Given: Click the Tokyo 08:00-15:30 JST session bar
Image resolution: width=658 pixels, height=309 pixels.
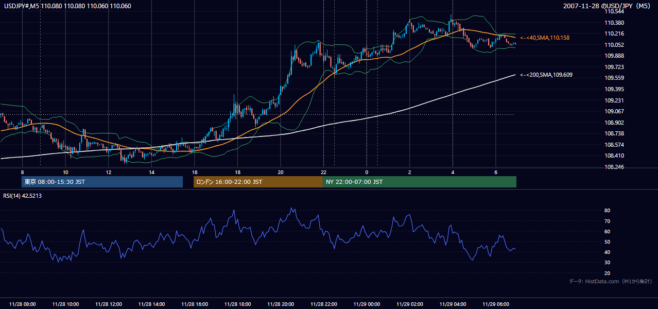Looking at the screenshot, I should 102,182.
